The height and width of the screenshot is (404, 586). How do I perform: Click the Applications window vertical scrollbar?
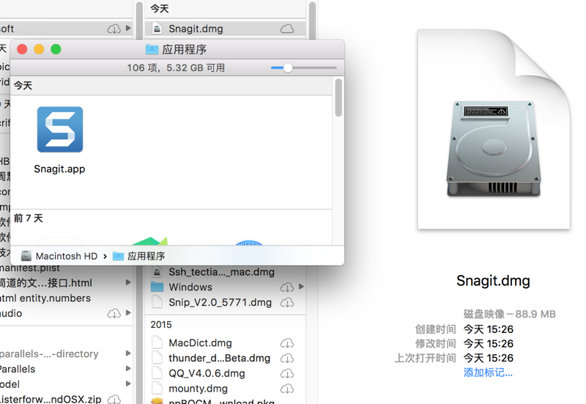[x=338, y=98]
